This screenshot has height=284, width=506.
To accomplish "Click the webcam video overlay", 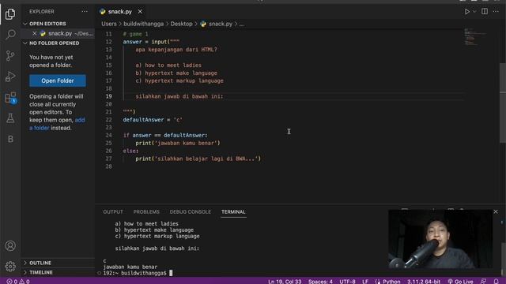I will (440, 238).
